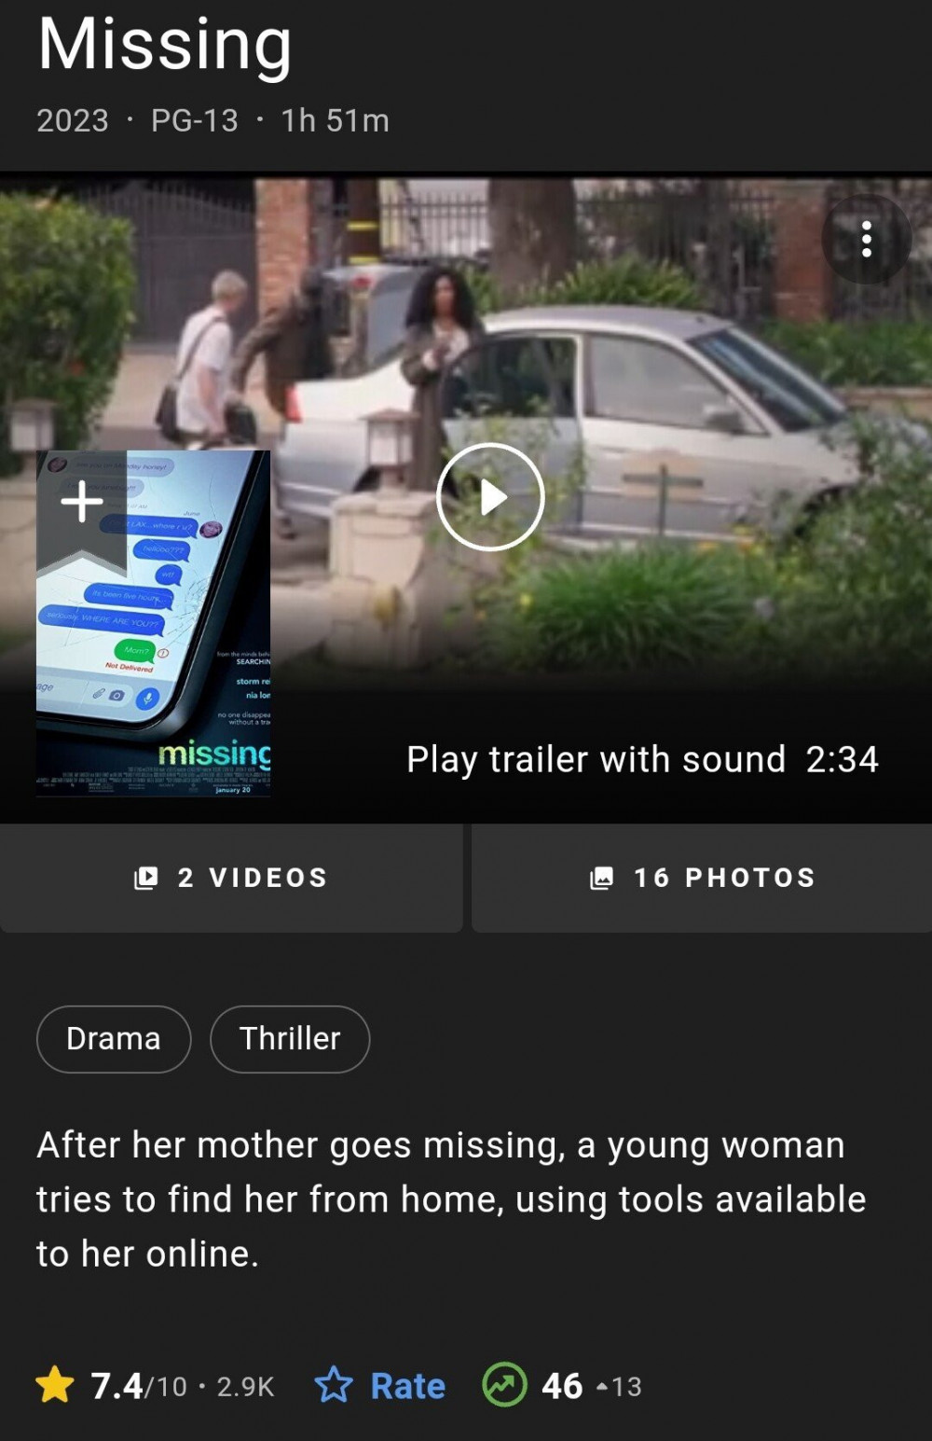Image resolution: width=932 pixels, height=1441 pixels.
Task: Tap the videos gallery icon
Action: click(x=146, y=878)
